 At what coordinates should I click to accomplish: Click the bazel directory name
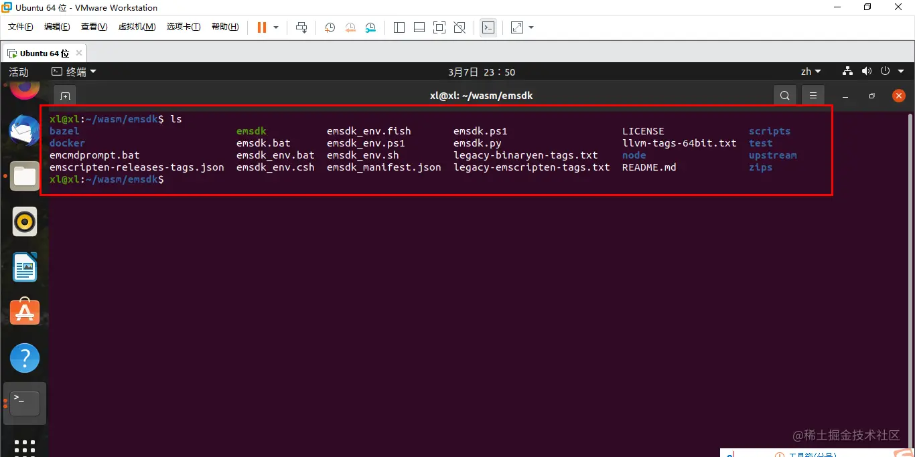(x=64, y=131)
